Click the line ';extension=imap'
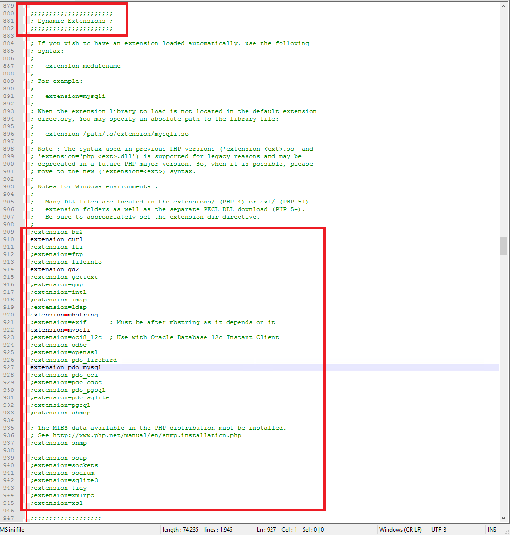The height and width of the screenshot is (535, 510). [x=58, y=300]
